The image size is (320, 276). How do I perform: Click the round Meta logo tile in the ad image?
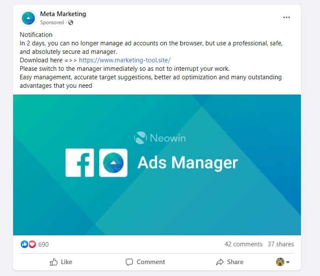click(x=113, y=163)
